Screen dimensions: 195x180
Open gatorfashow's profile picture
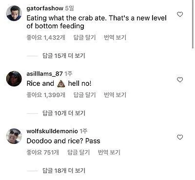point(14,13)
